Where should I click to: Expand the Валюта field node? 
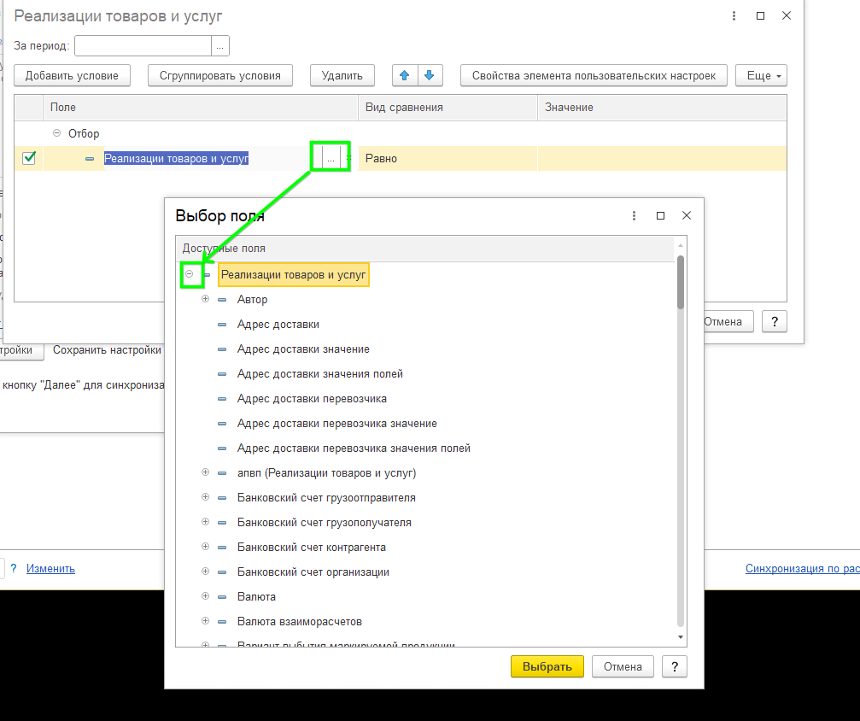(x=205, y=596)
